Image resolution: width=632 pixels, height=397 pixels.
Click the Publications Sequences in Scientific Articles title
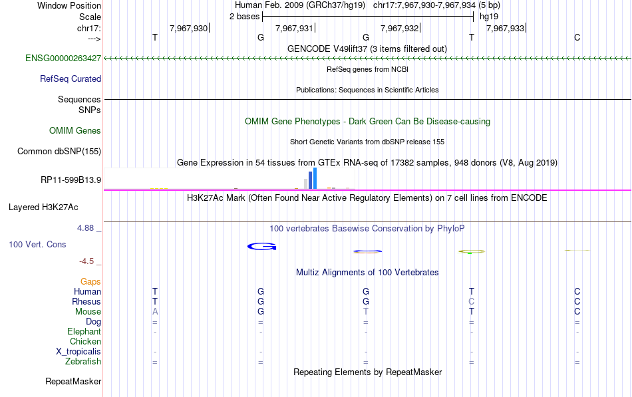tap(367, 90)
